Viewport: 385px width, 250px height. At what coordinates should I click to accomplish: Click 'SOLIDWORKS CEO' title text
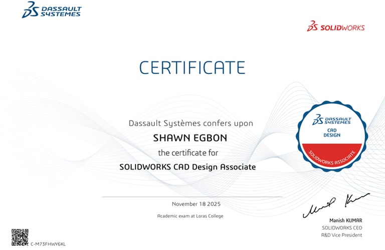pos(342,227)
